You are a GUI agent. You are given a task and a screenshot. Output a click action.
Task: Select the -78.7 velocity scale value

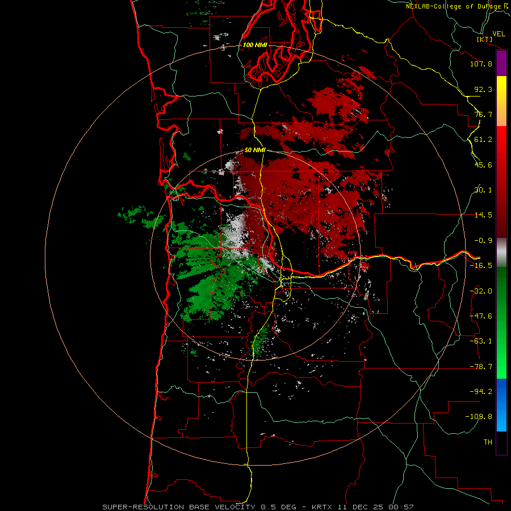pos(481,367)
